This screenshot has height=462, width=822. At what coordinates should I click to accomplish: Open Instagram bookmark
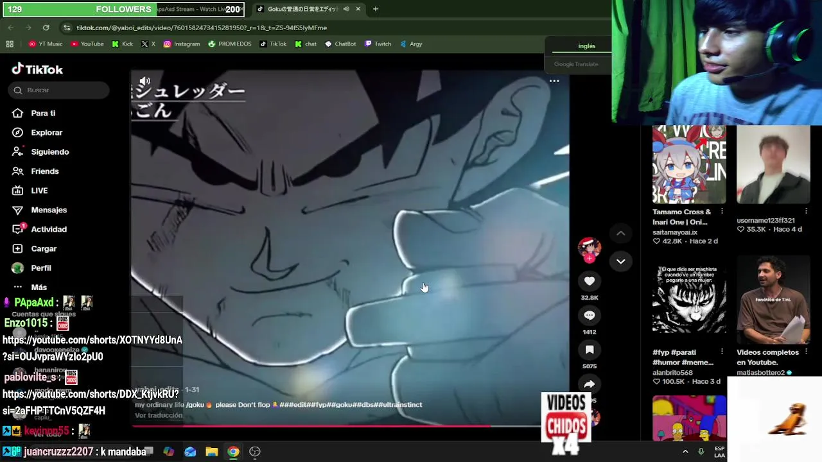click(x=182, y=44)
